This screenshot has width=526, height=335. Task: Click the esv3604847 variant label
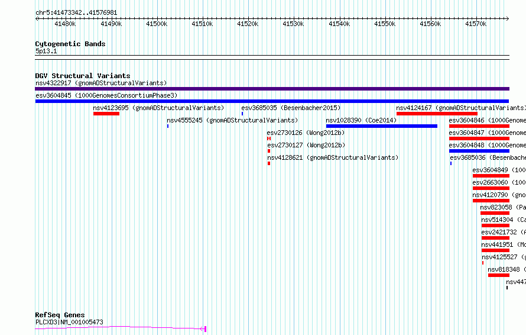click(x=487, y=133)
